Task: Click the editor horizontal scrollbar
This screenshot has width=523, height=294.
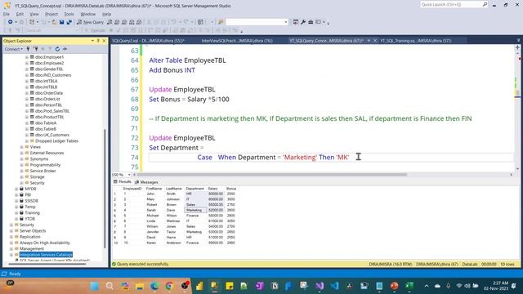Action: (271, 174)
